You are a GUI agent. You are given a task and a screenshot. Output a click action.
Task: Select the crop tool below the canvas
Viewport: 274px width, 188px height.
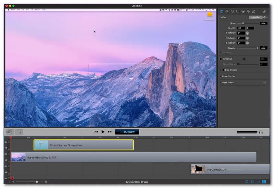(19, 132)
